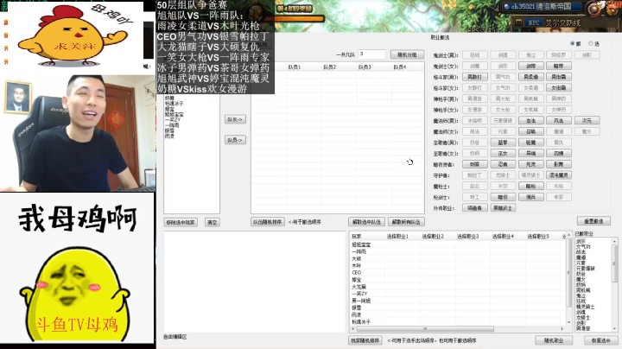This screenshot has height=349, width=622.
Task: Select 女气功 in the selected-classes list
Action: coord(583,247)
